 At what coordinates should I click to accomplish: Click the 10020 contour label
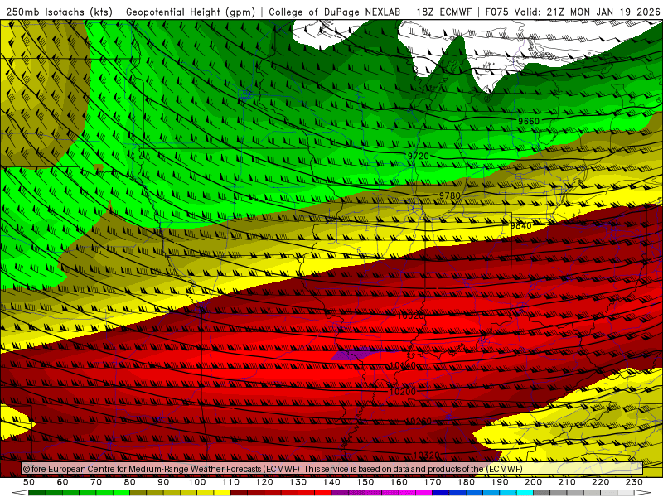[410, 316]
